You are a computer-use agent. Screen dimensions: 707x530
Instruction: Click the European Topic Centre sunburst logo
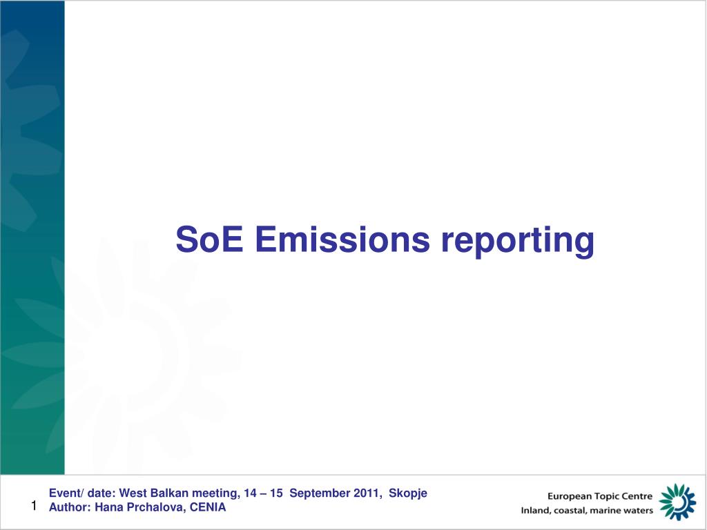tap(677, 502)
